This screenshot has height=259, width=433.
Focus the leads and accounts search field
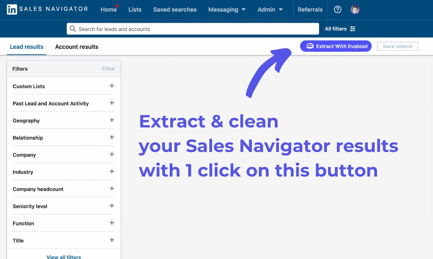pos(193,29)
